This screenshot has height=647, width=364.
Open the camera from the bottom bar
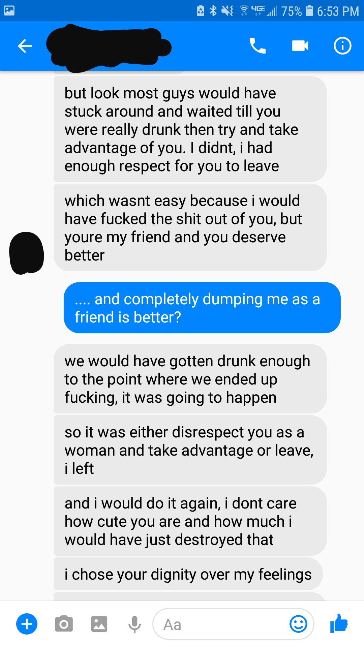click(64, 624)
